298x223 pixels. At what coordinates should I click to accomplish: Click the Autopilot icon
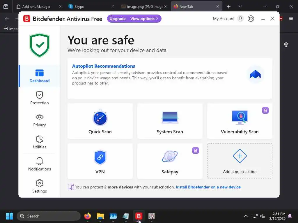coord(255,74)
